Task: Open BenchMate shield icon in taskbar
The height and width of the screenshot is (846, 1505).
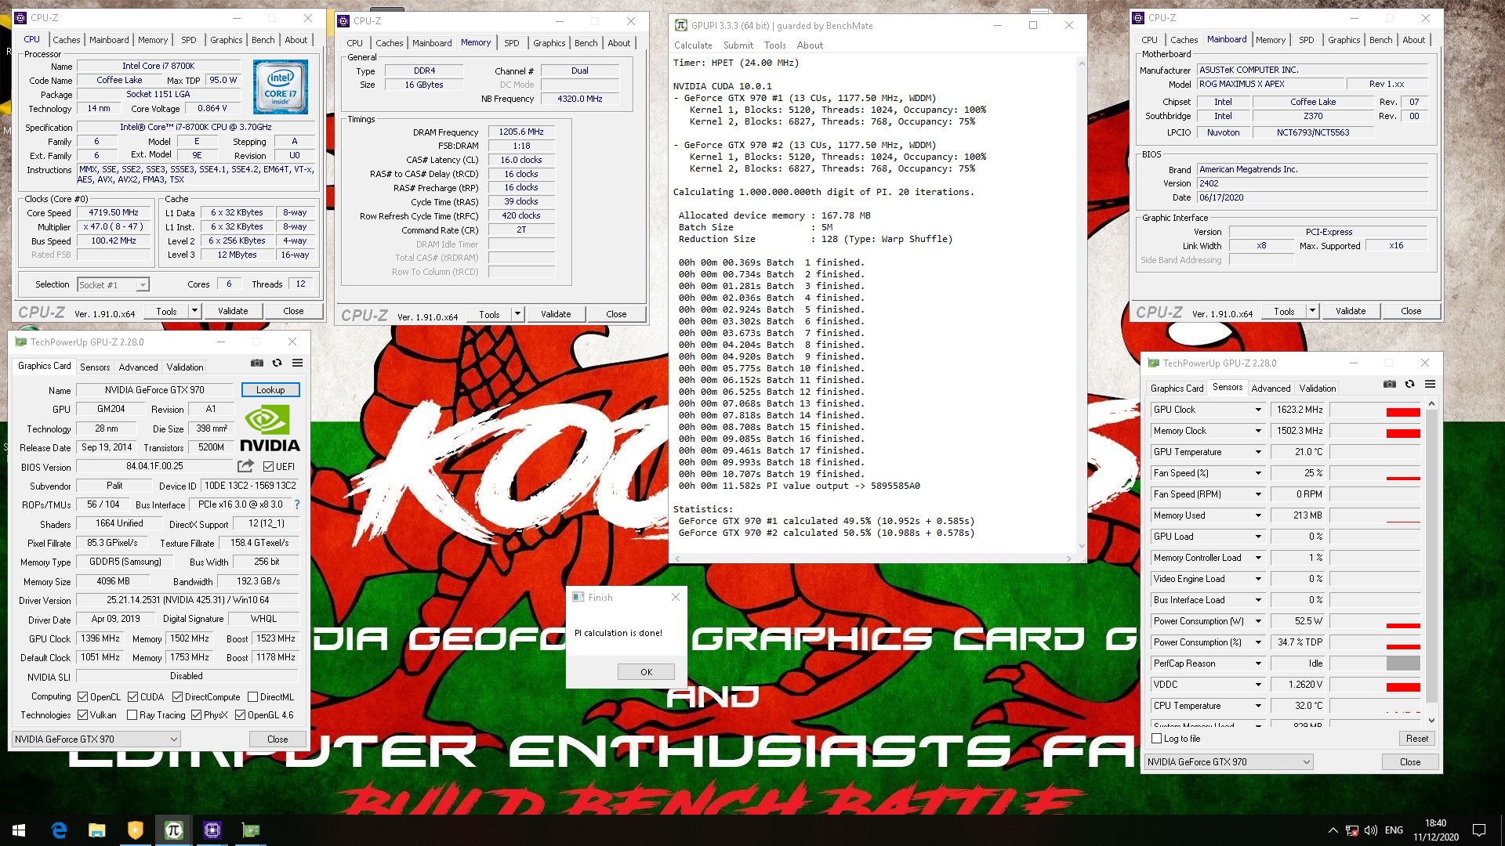Action: tap(135, 830)
